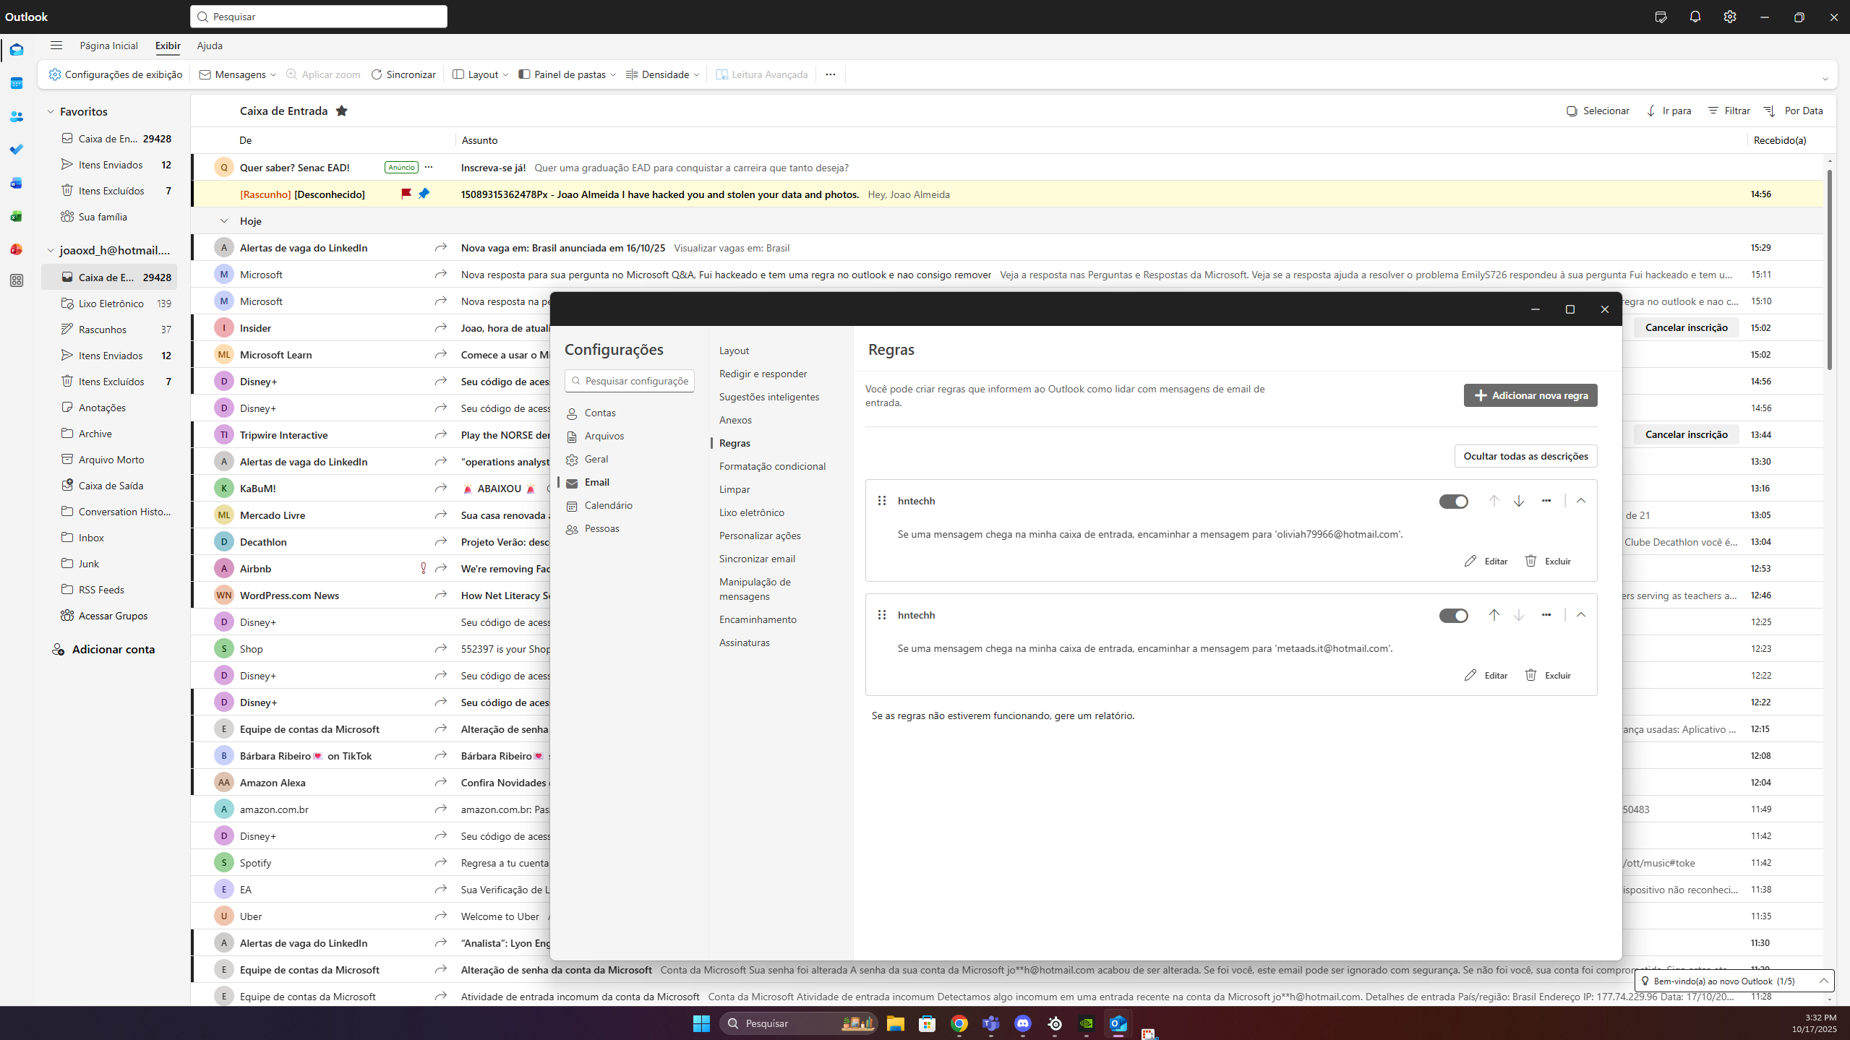This screenshot has height=1040, width=1850.
Task: Favorite star beside Caixa de Entrada
Action: (x=342, y=111)
